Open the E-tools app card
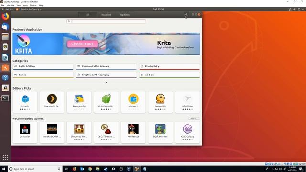306x172 pixels. 25,102
